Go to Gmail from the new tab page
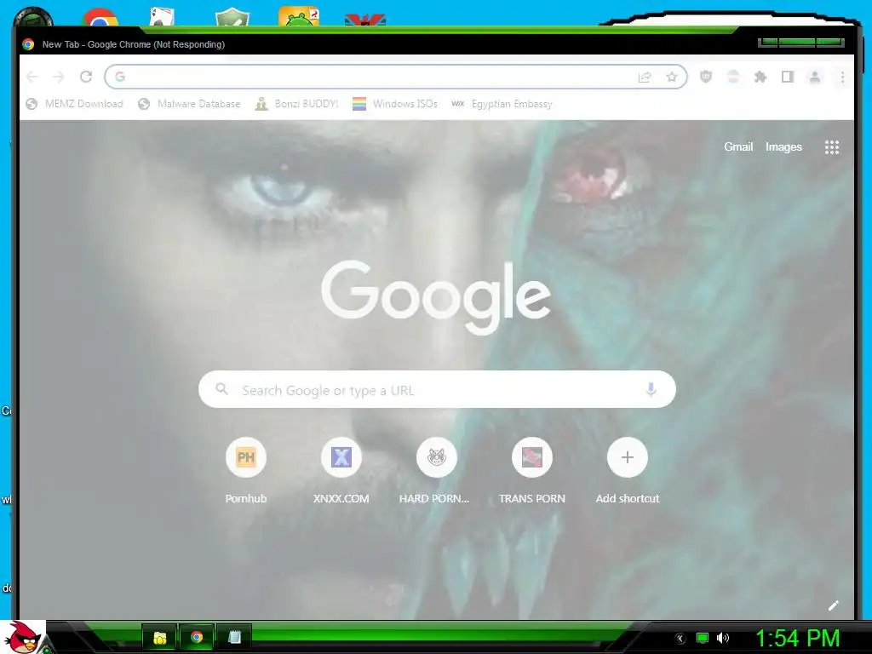Image resolution: width=872 pixels, height=654 pixels. pyautogui.click(x=738, y=146)
